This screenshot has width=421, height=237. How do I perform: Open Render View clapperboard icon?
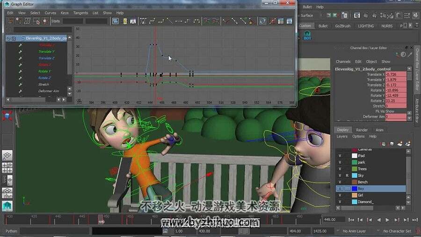point(356,15)
